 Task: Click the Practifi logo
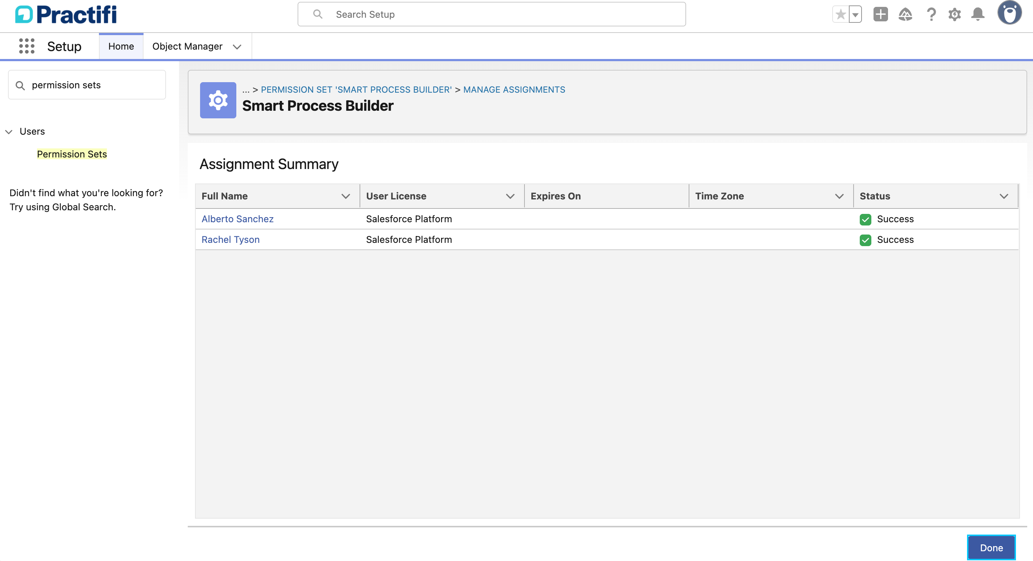tap(66, 14)
